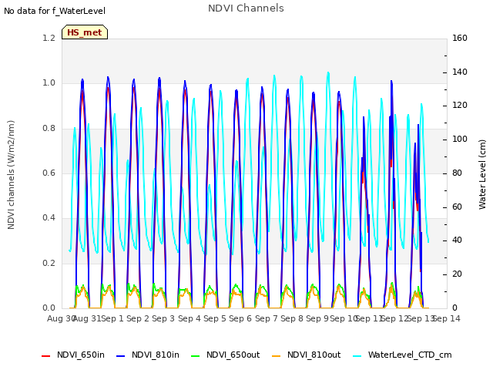Image resolution: width=493 pixels, height=370 pixels.
Task: Click the Sep 1 date label
Action: coord(112,318)
